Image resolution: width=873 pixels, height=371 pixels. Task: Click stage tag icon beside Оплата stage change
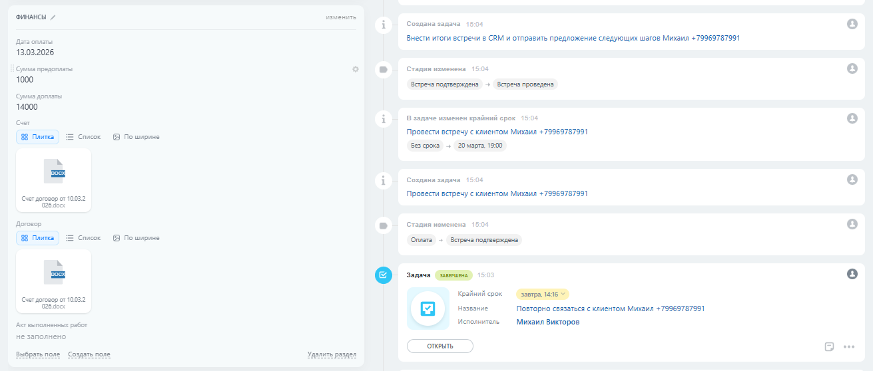tap(384, 225)
